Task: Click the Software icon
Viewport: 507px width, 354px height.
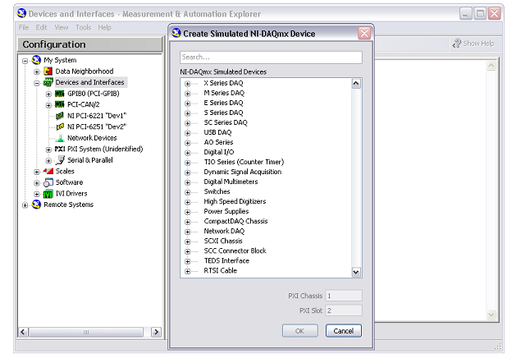Action: pyautogui.click(x=48, y=182)
